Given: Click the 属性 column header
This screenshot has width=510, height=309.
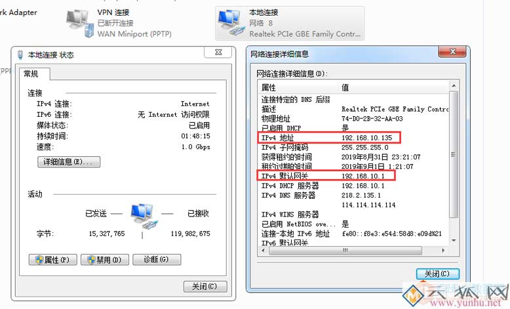Looking at the screenshot, I should pyautogui.click(x=298, y=87).
